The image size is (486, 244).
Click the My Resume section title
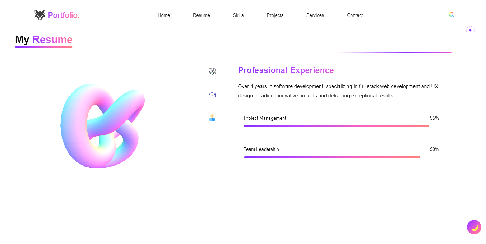point(44,40)
